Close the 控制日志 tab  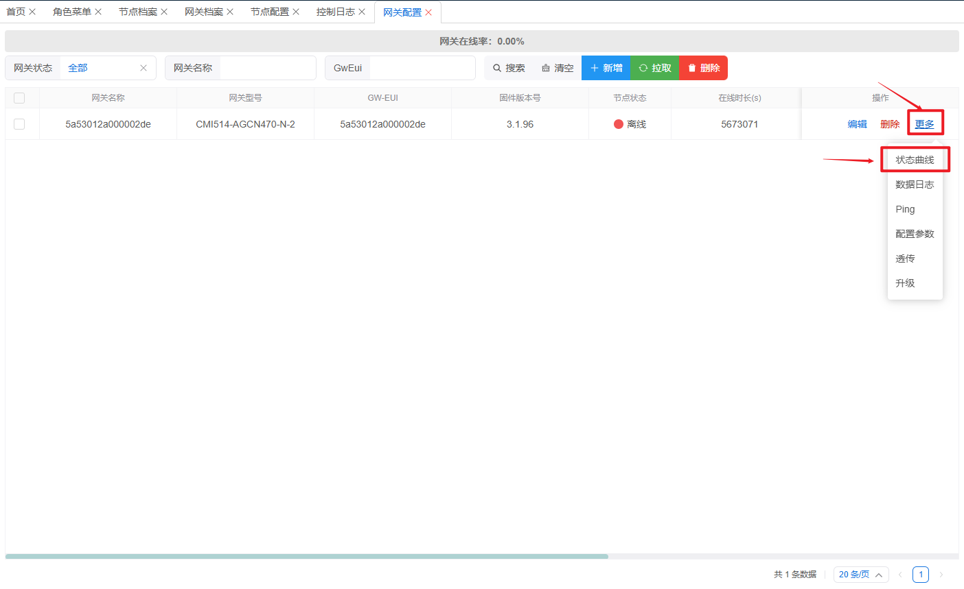click(x=362, y=12)
